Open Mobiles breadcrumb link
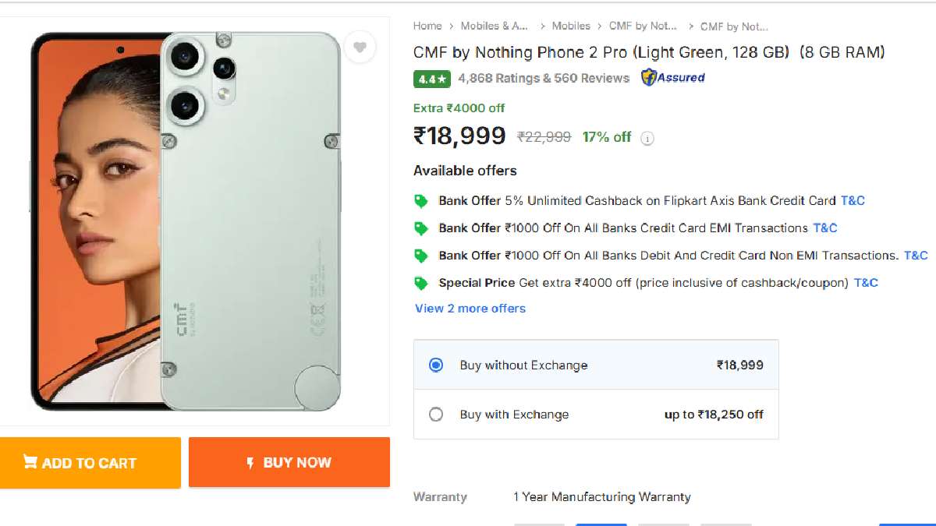 click(571, 26)
